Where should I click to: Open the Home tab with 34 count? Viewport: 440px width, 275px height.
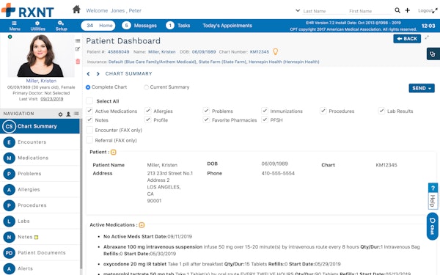[98, 26]
